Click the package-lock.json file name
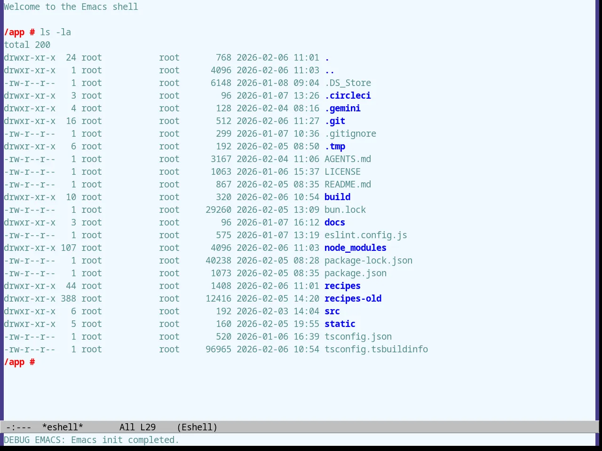Image resolution: width=602 pixels, height=451 pixels. 368,260
